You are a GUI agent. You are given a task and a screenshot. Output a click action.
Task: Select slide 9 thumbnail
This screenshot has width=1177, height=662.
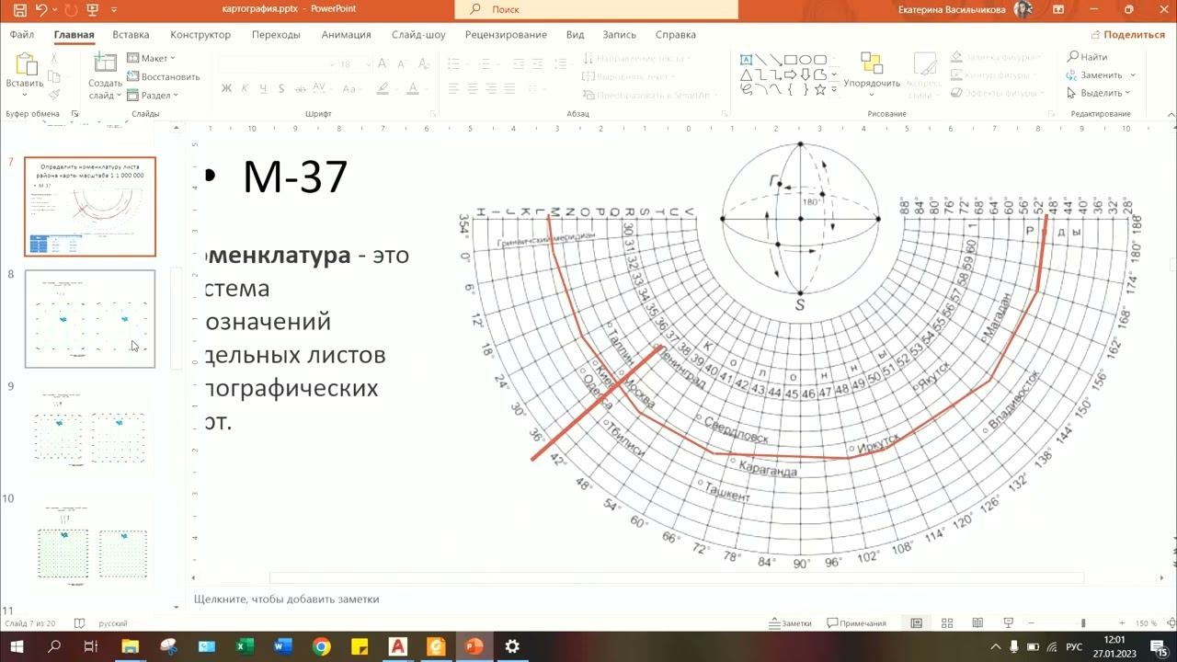point(90,430)
